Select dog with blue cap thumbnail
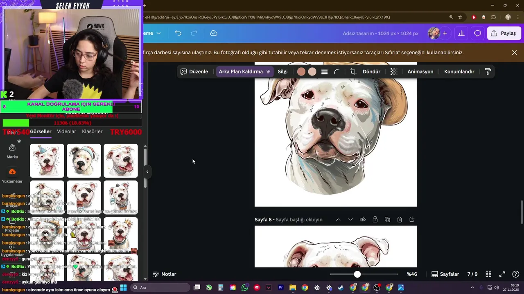This screenshot has height=294, width=524. pos(84,160)
